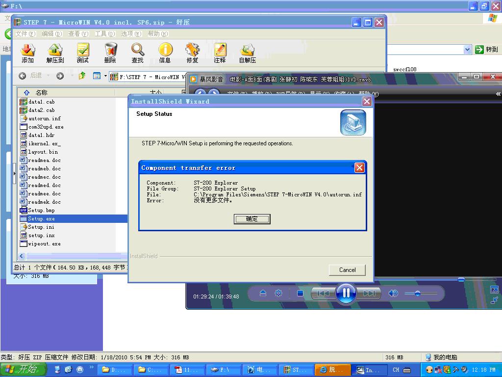The width and height of the screenshot is (502, 377).
Task: Open the 查找 (Find) magnifier tool
Action: point(138,53)
